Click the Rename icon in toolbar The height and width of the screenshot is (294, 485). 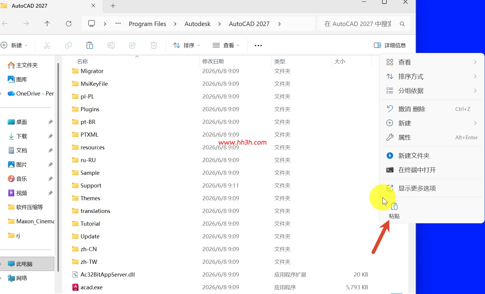(111, 45)
